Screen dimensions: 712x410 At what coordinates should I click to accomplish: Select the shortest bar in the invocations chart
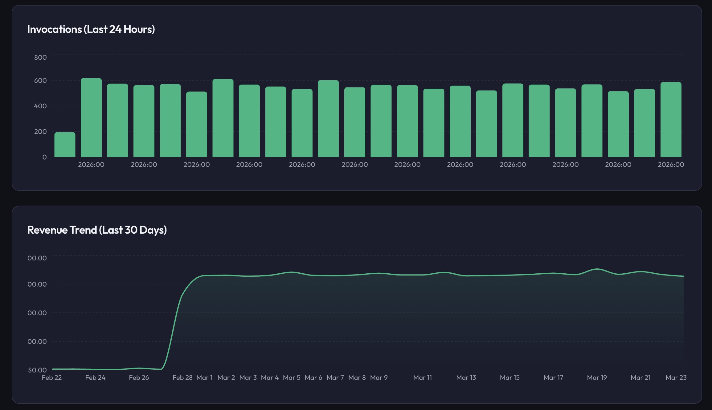click(x=65, y=145)
